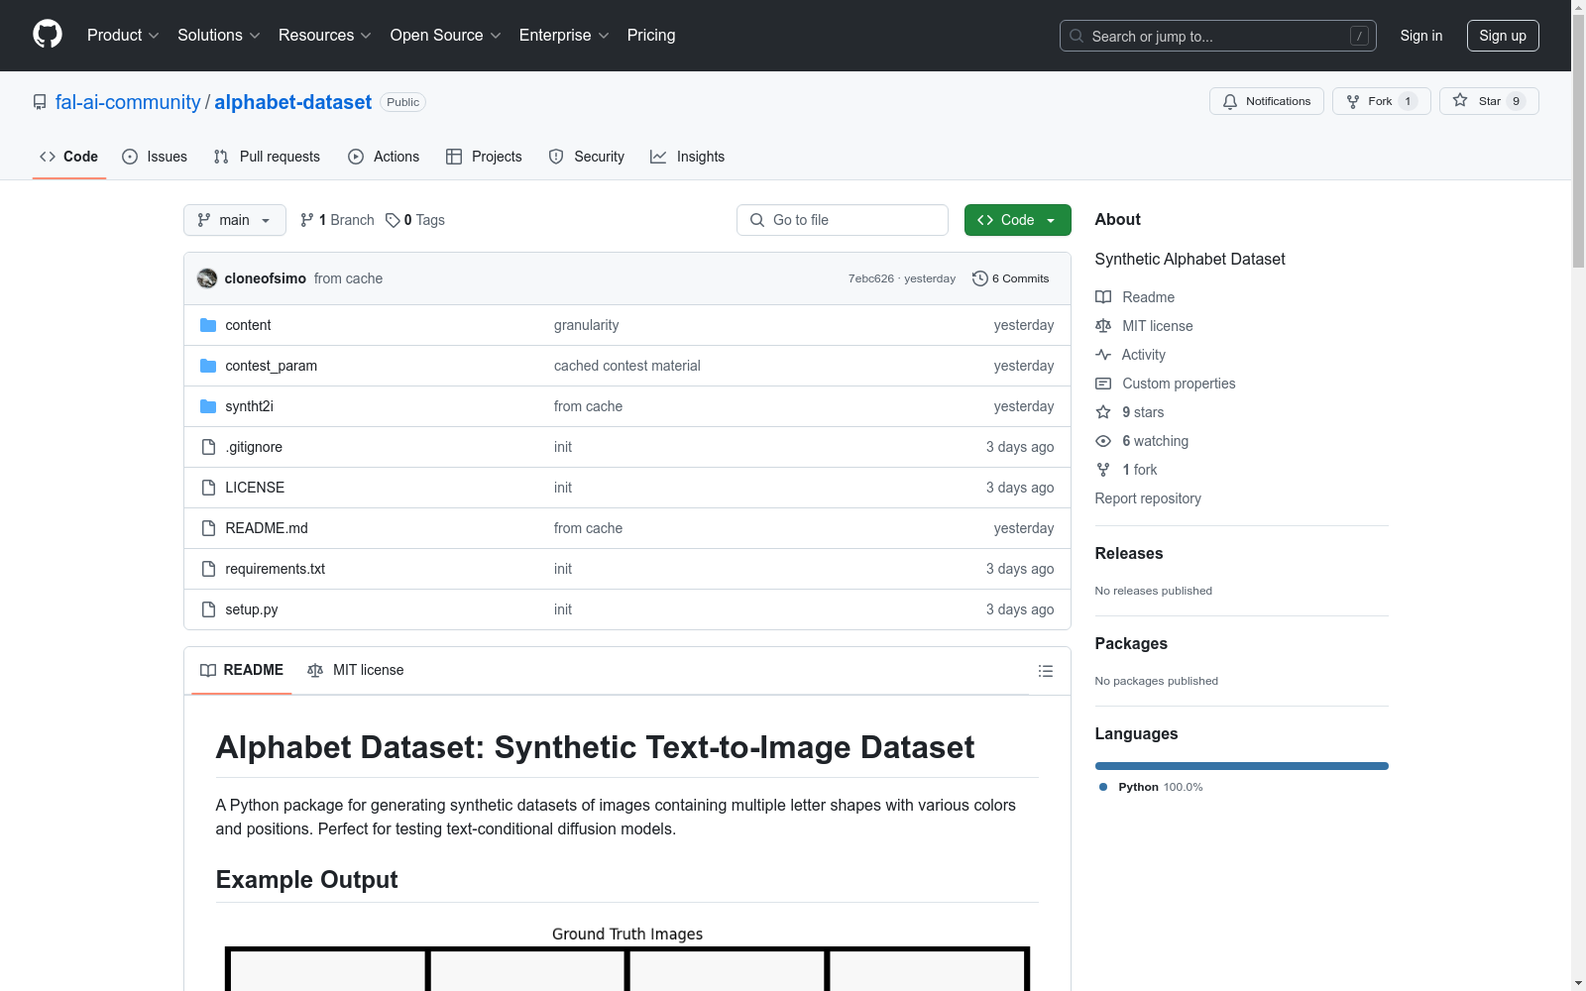This screenshot has width=1586, height=991.
Task: Open the Actions tab
Action: (384, 157)
